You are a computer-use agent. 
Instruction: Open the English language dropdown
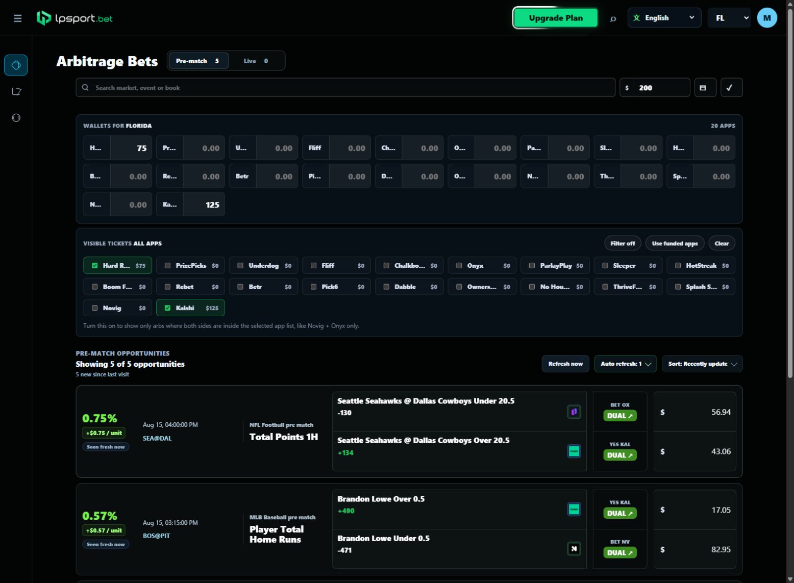(664, 18)
